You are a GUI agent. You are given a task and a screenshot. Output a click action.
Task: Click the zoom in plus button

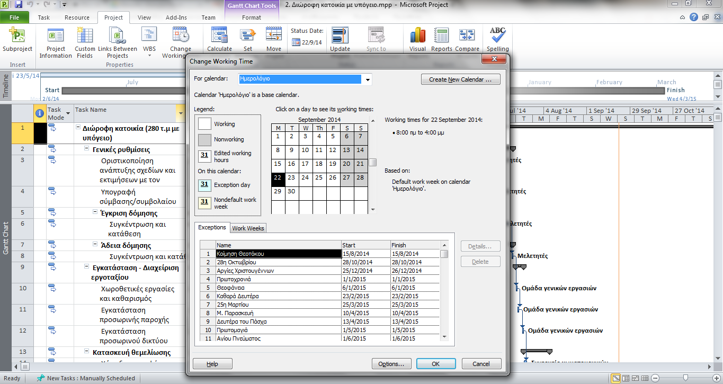(716, 378)
